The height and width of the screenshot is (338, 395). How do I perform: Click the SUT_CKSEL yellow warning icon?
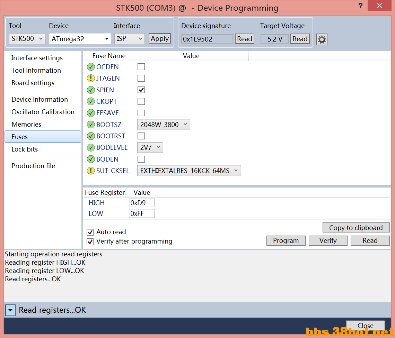[91, 171]
